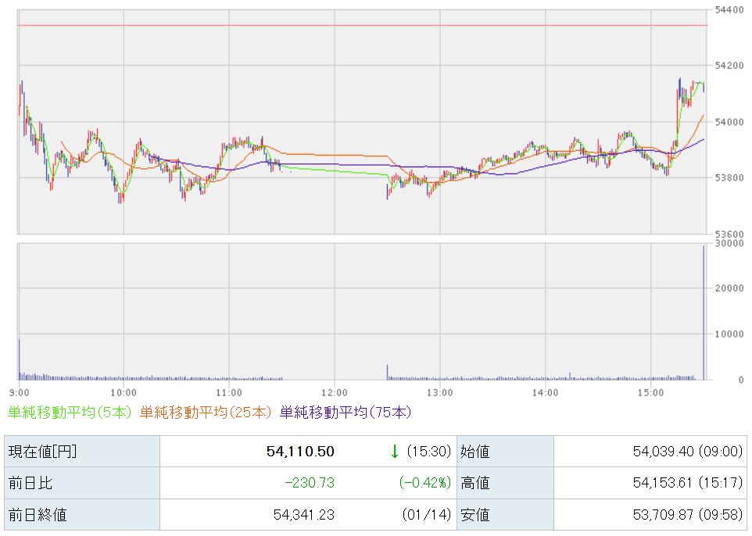Click the 高値 label cell
Viewport: 752px width, 536px height.
point(476,483)
